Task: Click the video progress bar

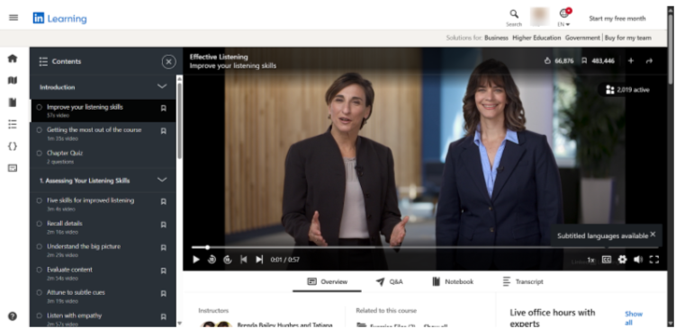Action: (x=425, y=247)
